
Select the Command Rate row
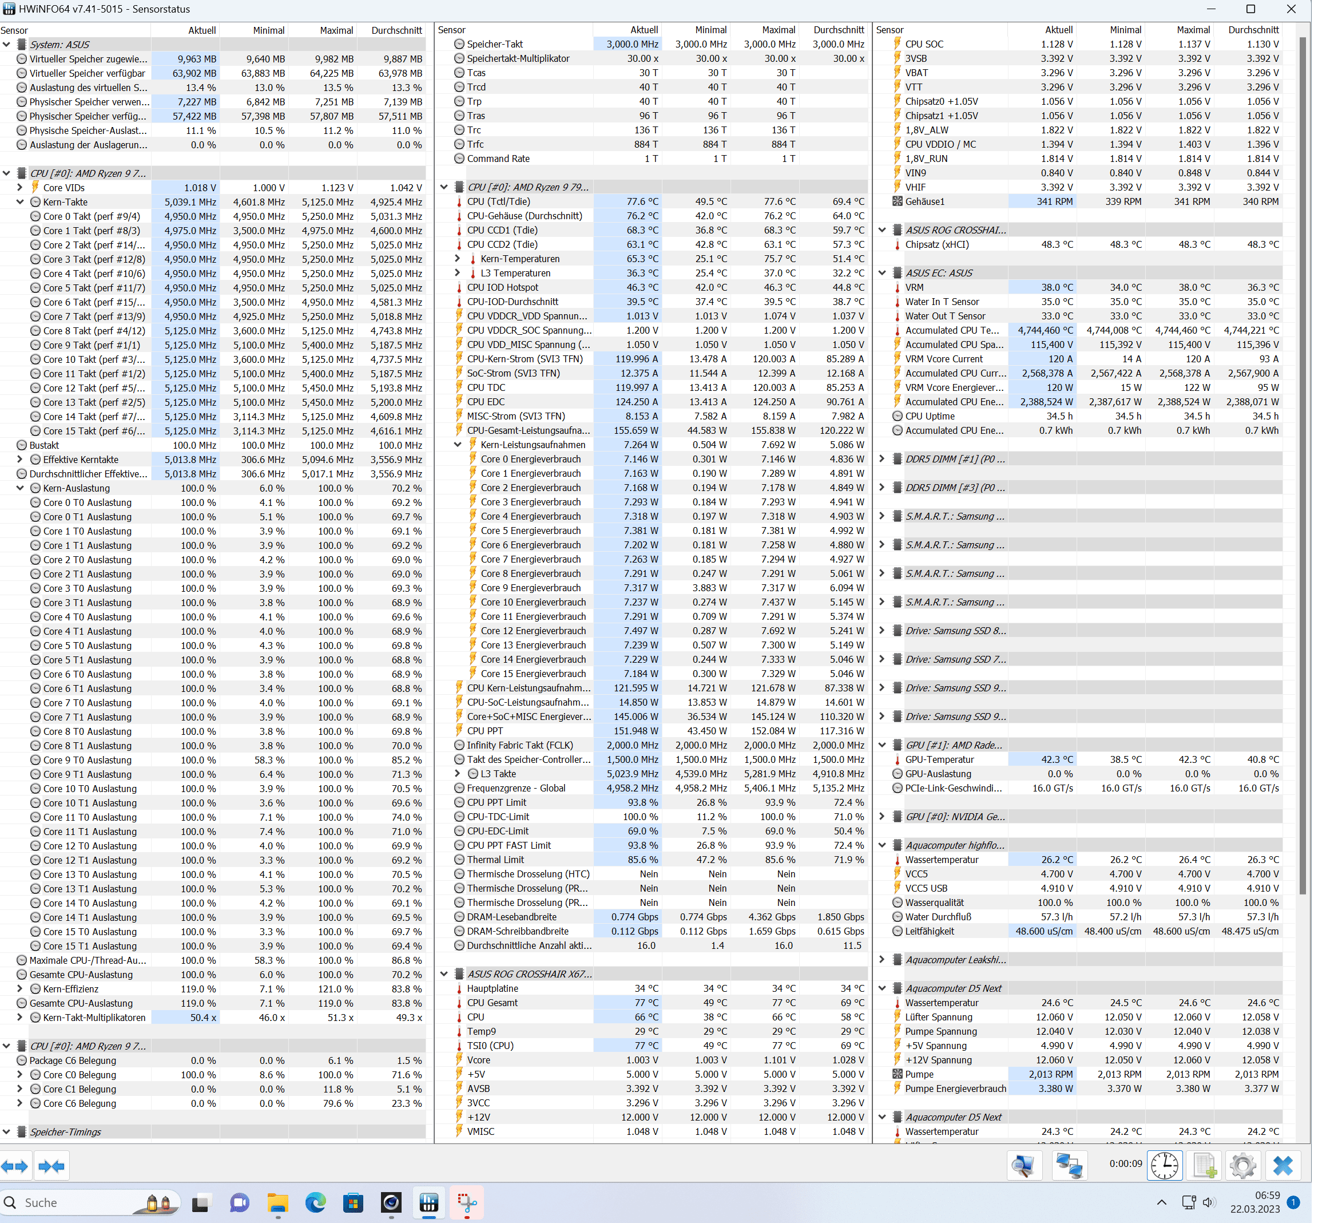(652, 159)
